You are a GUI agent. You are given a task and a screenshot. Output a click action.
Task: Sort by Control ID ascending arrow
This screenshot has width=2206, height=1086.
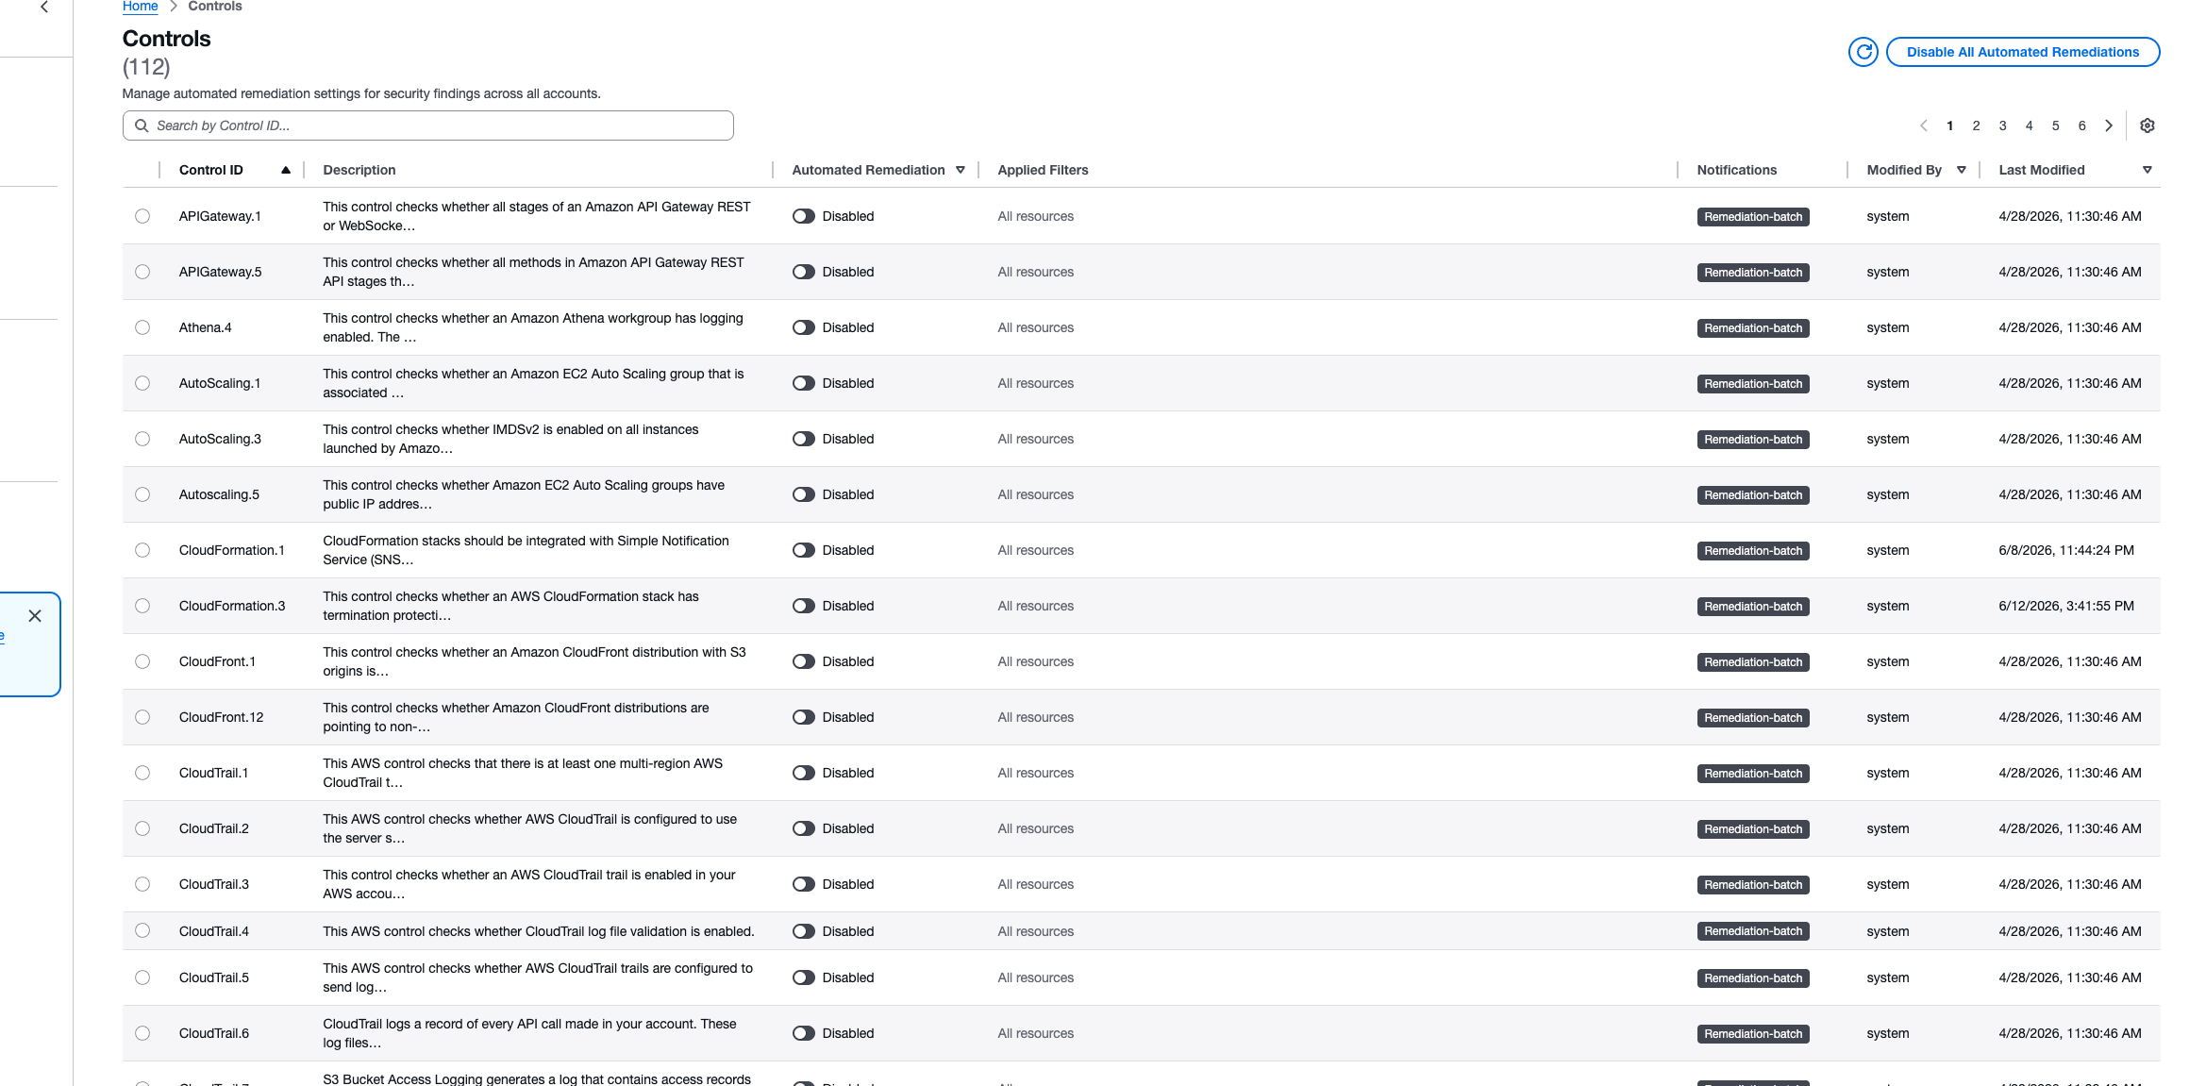tap(286, 170)
